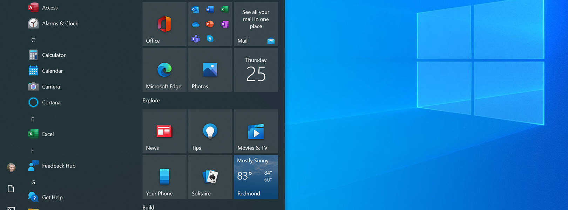Open the Thursday 25 calendar tile
The width and height of the screenshot is (568, 210).
(256, 70)
